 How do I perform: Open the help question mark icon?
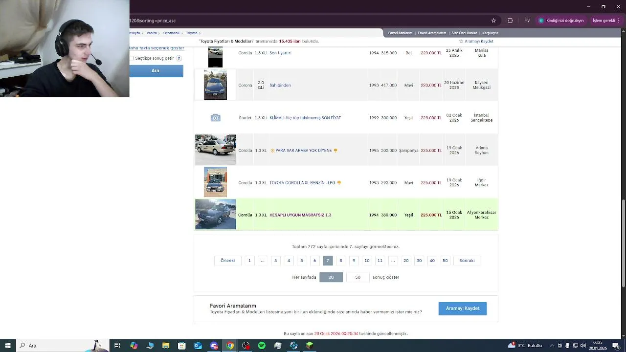pos(179,58)
